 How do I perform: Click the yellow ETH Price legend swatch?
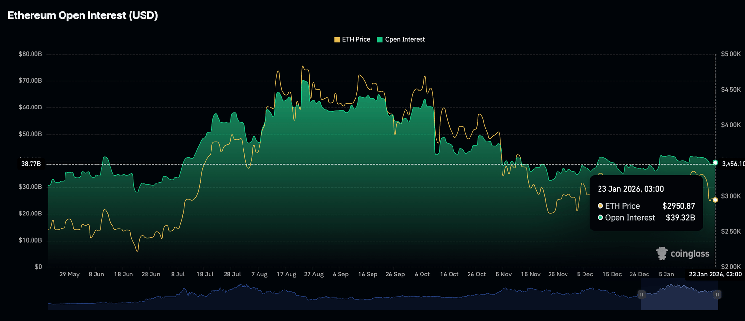tap(337, 39)
